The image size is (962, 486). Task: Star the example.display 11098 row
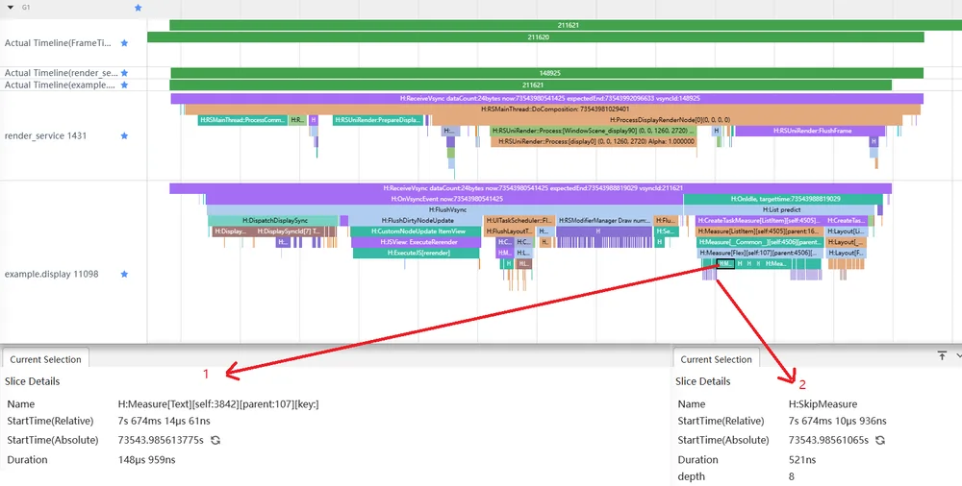124,274
